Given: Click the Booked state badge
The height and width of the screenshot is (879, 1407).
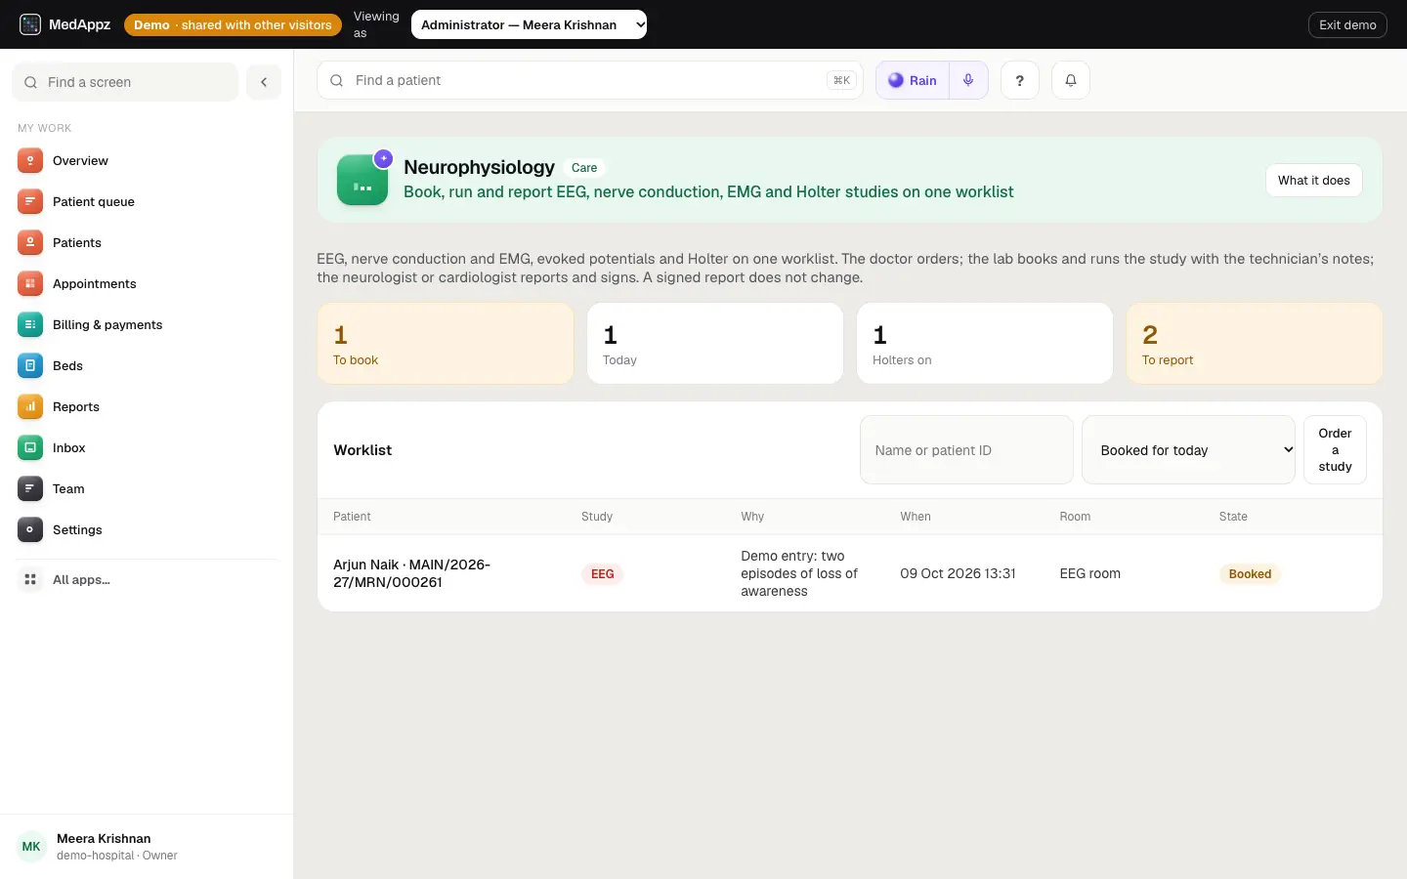Looking at the screenshot, I should (1250, 573).
